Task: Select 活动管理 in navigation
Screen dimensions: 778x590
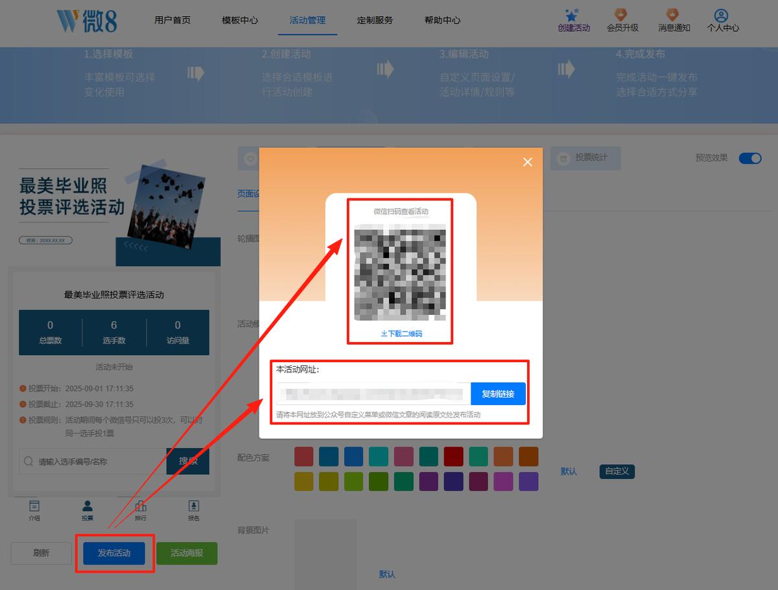Action: pyautogui.click(x=307, y=20)
